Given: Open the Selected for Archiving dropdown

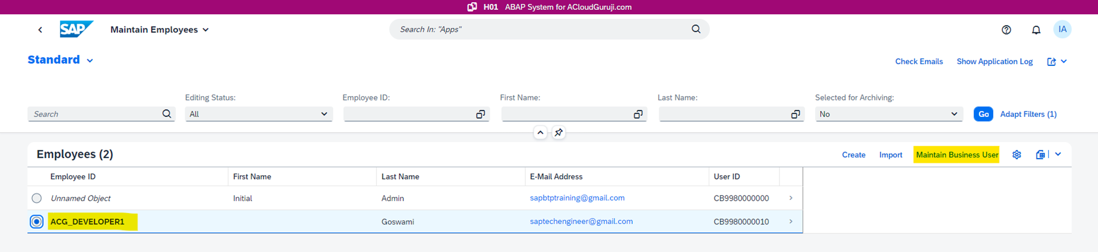Looking at the screenshot, I should click(x=954, y=114).
